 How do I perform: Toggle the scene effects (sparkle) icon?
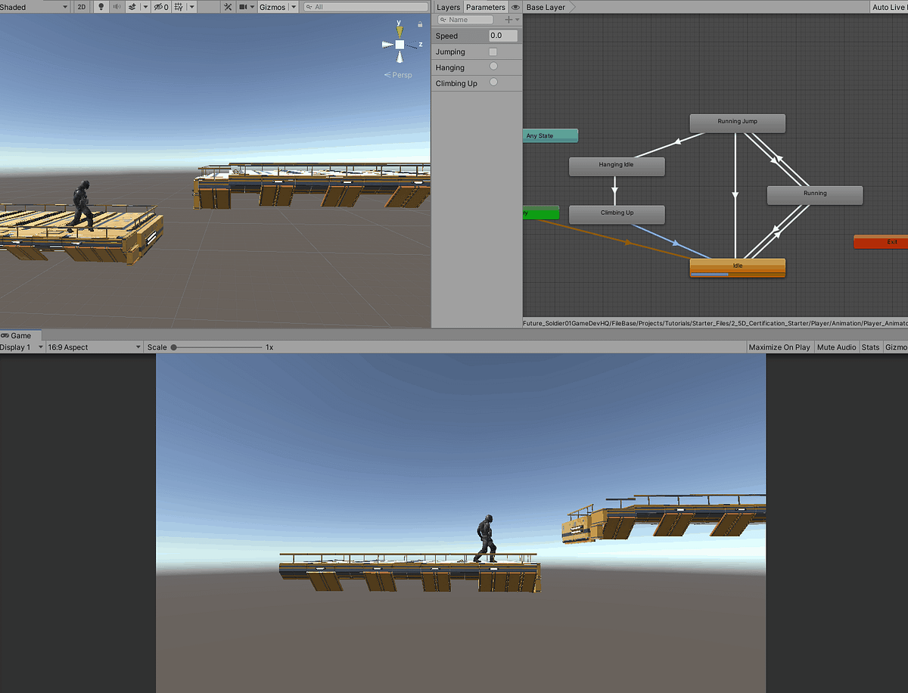[x=132, y=7]
